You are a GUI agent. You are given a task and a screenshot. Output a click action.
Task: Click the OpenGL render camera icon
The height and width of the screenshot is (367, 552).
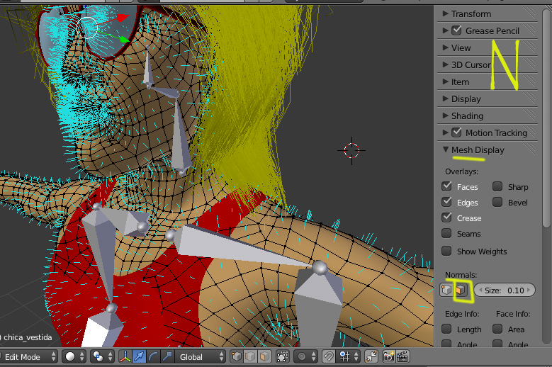coord(388,357)
